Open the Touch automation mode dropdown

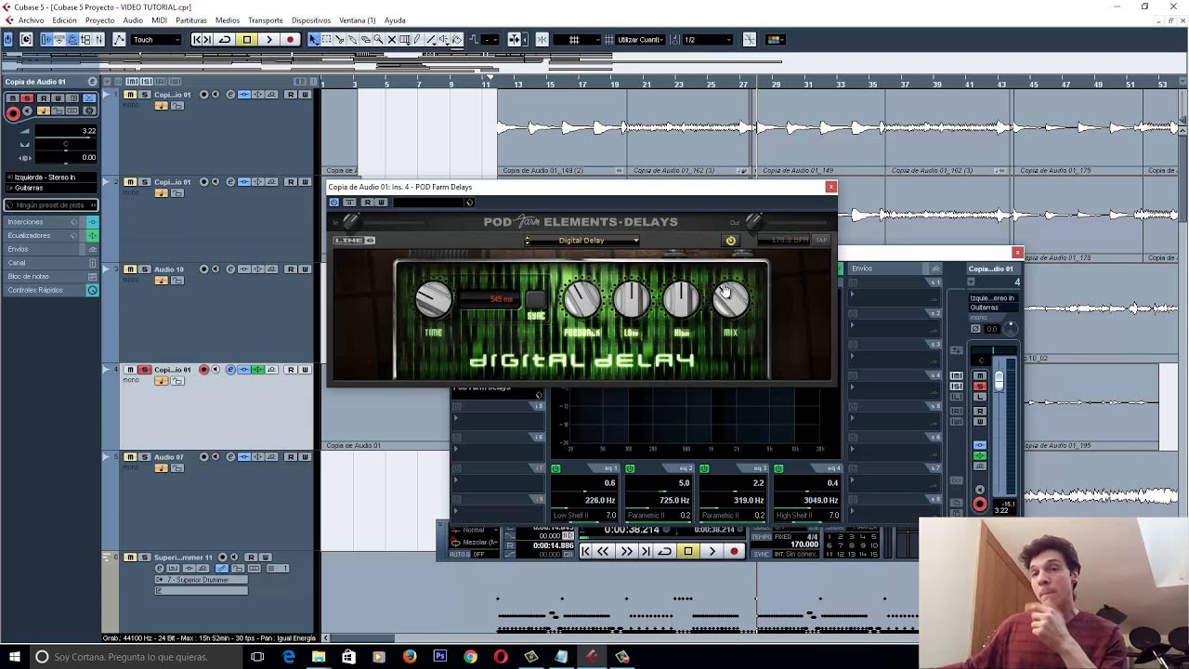tap(156, 39)
